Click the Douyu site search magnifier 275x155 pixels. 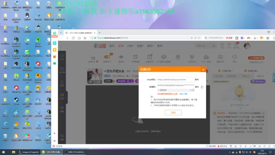(x=213, y=46)
